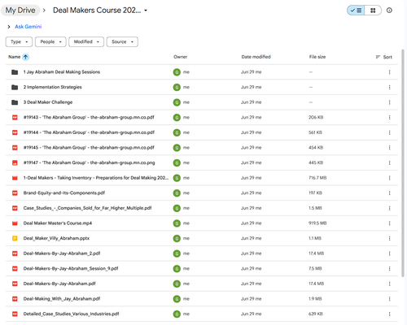This screenshot has width=407, height=325.
Task: Open more actions for Detailed_Case_Studies_Various_Industries.pdf
Action: pos(389,314)
